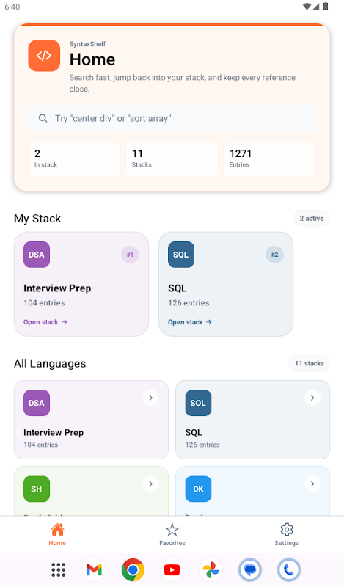344x587 pixels.
Task: Go to the Home tab
Action: point(57,535)
